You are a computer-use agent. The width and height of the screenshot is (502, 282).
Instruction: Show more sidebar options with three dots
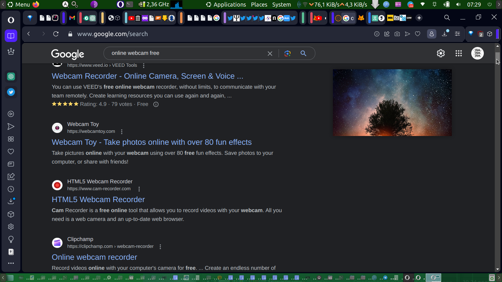click(11, 263)
